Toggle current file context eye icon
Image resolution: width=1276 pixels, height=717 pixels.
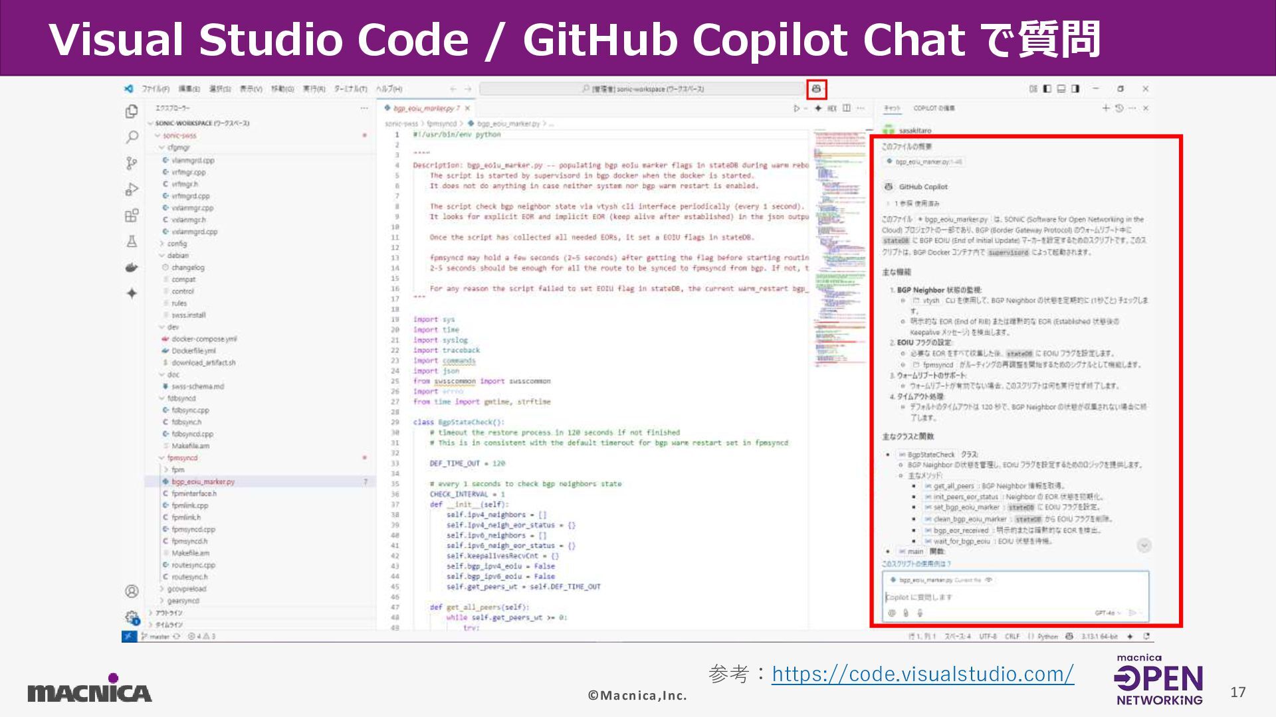pyautogui.click(x=989, y=580)
